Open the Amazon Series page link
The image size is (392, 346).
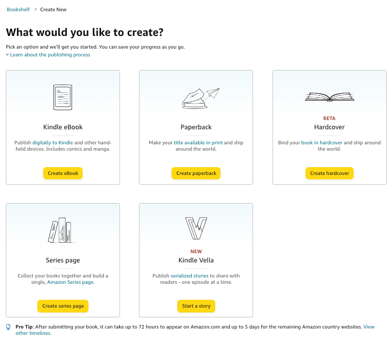(x=70, y=282)
